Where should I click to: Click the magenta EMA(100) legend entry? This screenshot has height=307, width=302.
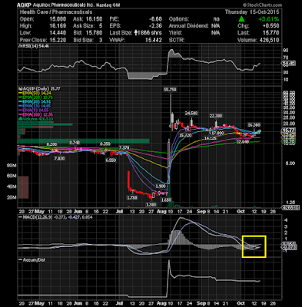point(36,115)
